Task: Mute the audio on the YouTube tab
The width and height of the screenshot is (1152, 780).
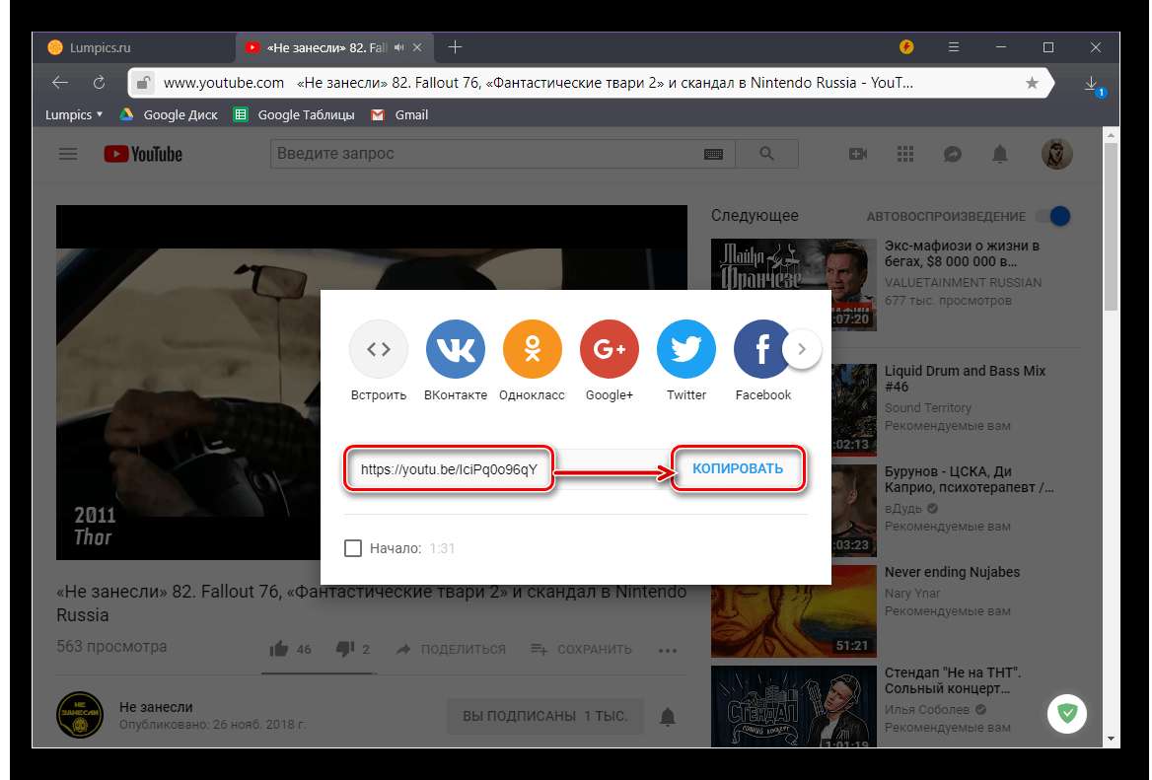Action: pos(399,47)
